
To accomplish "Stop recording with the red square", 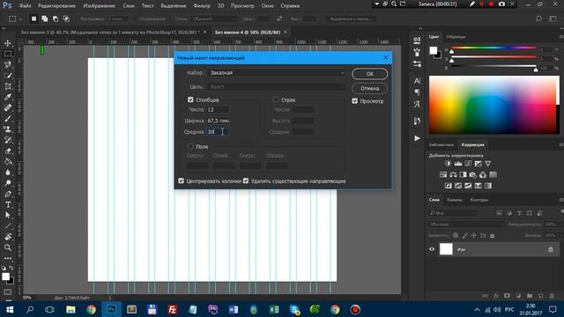I will click(492, 4).
